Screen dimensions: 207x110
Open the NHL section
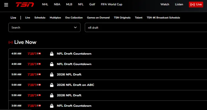point(45,4)
